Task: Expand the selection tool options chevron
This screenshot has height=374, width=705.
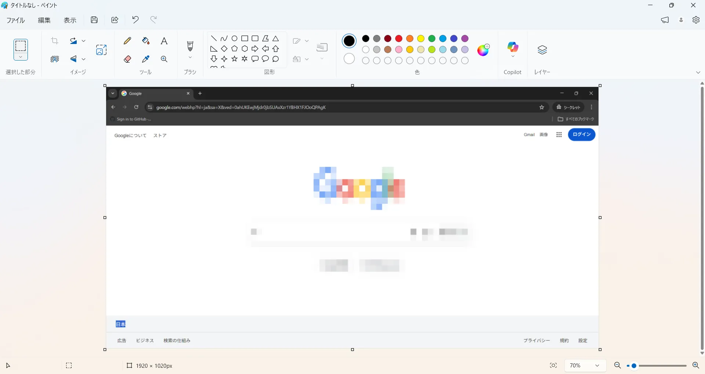Action: point(21,57)
